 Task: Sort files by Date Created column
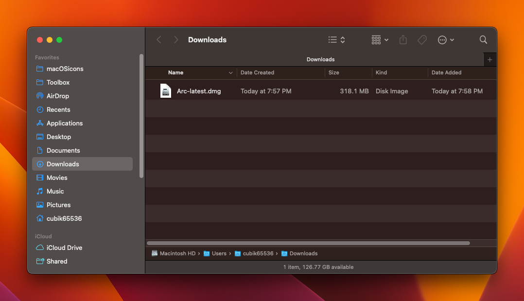[x=257, y=72]
